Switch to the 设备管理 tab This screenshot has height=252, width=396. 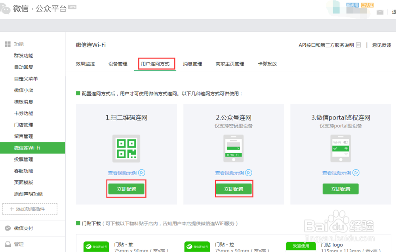(x=118, y=64)
